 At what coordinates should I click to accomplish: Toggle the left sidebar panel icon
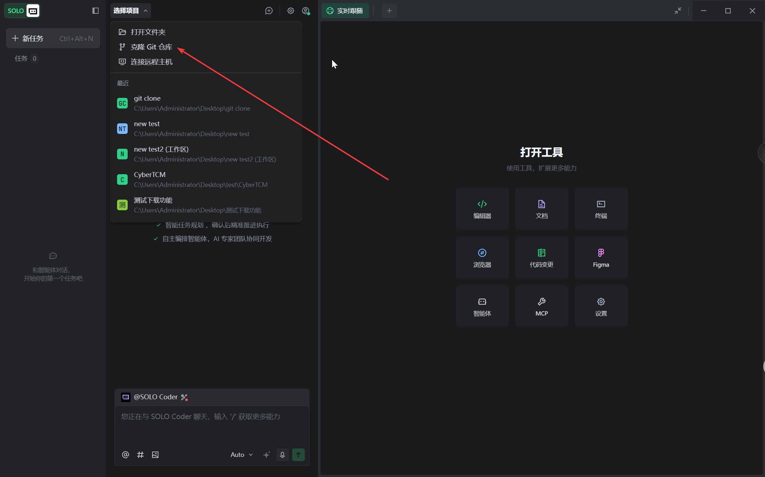click(x=95, y=11)
